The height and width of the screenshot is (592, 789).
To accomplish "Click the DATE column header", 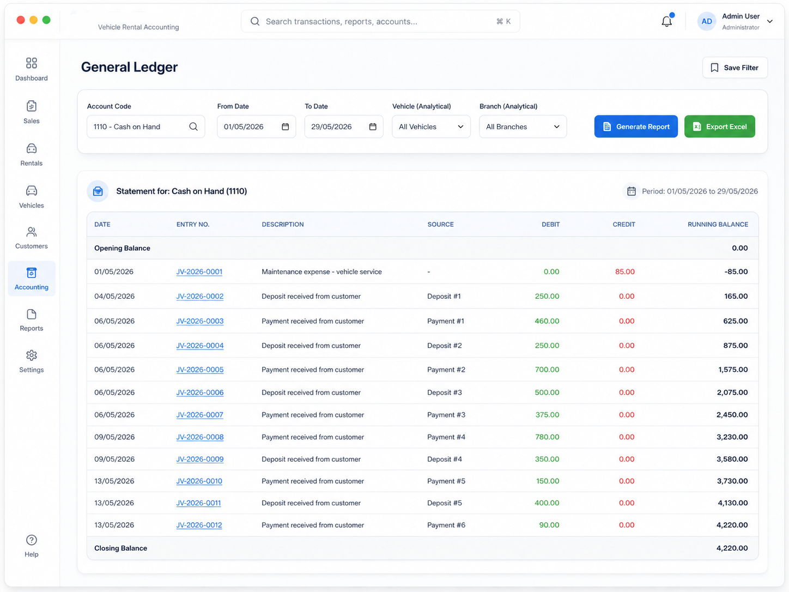I will click(102, 225).
